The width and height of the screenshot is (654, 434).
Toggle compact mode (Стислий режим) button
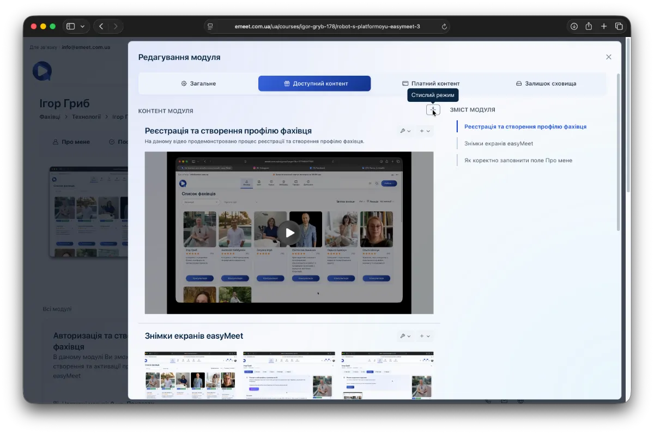click(x=433, y=110)
